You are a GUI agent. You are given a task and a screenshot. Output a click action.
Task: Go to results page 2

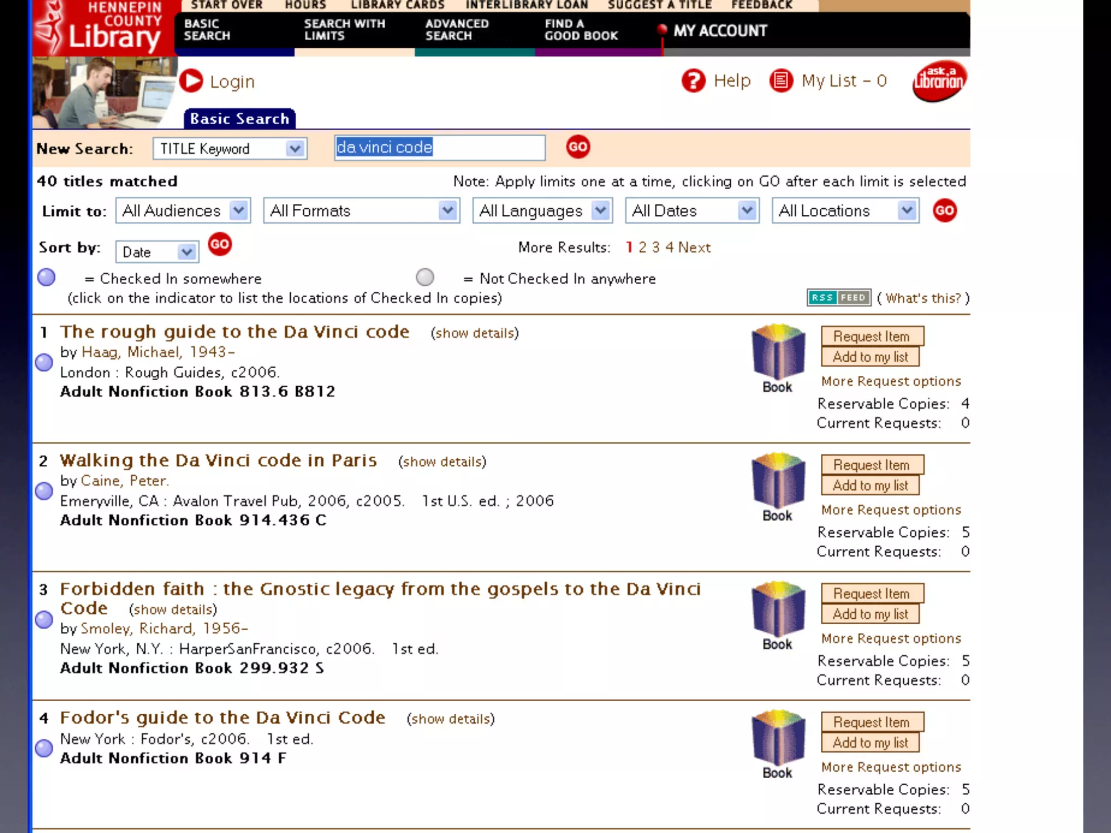click(642, 247)
